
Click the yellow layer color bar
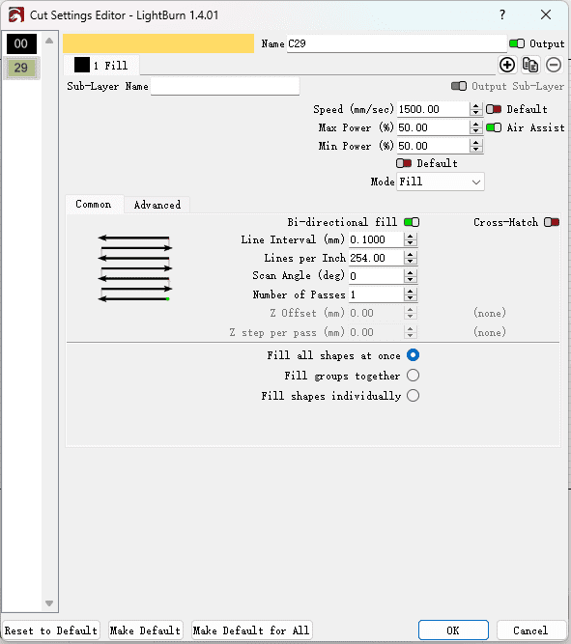point(158,43)
